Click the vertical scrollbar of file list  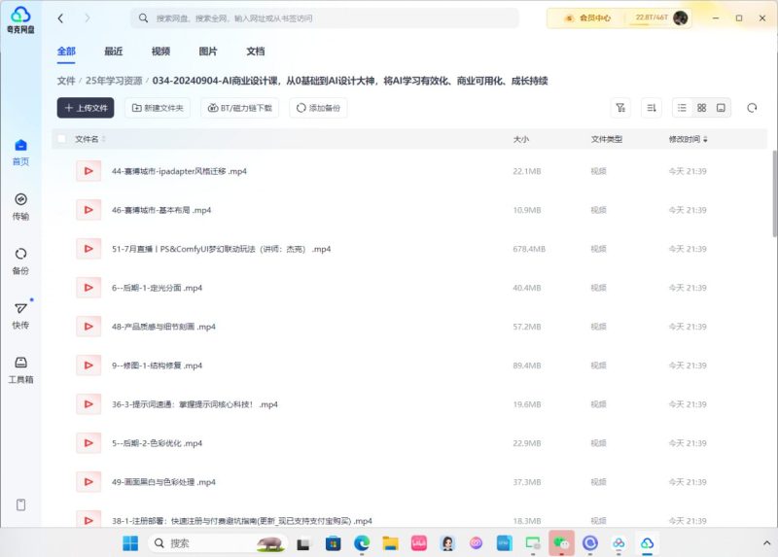click(774, 193)
